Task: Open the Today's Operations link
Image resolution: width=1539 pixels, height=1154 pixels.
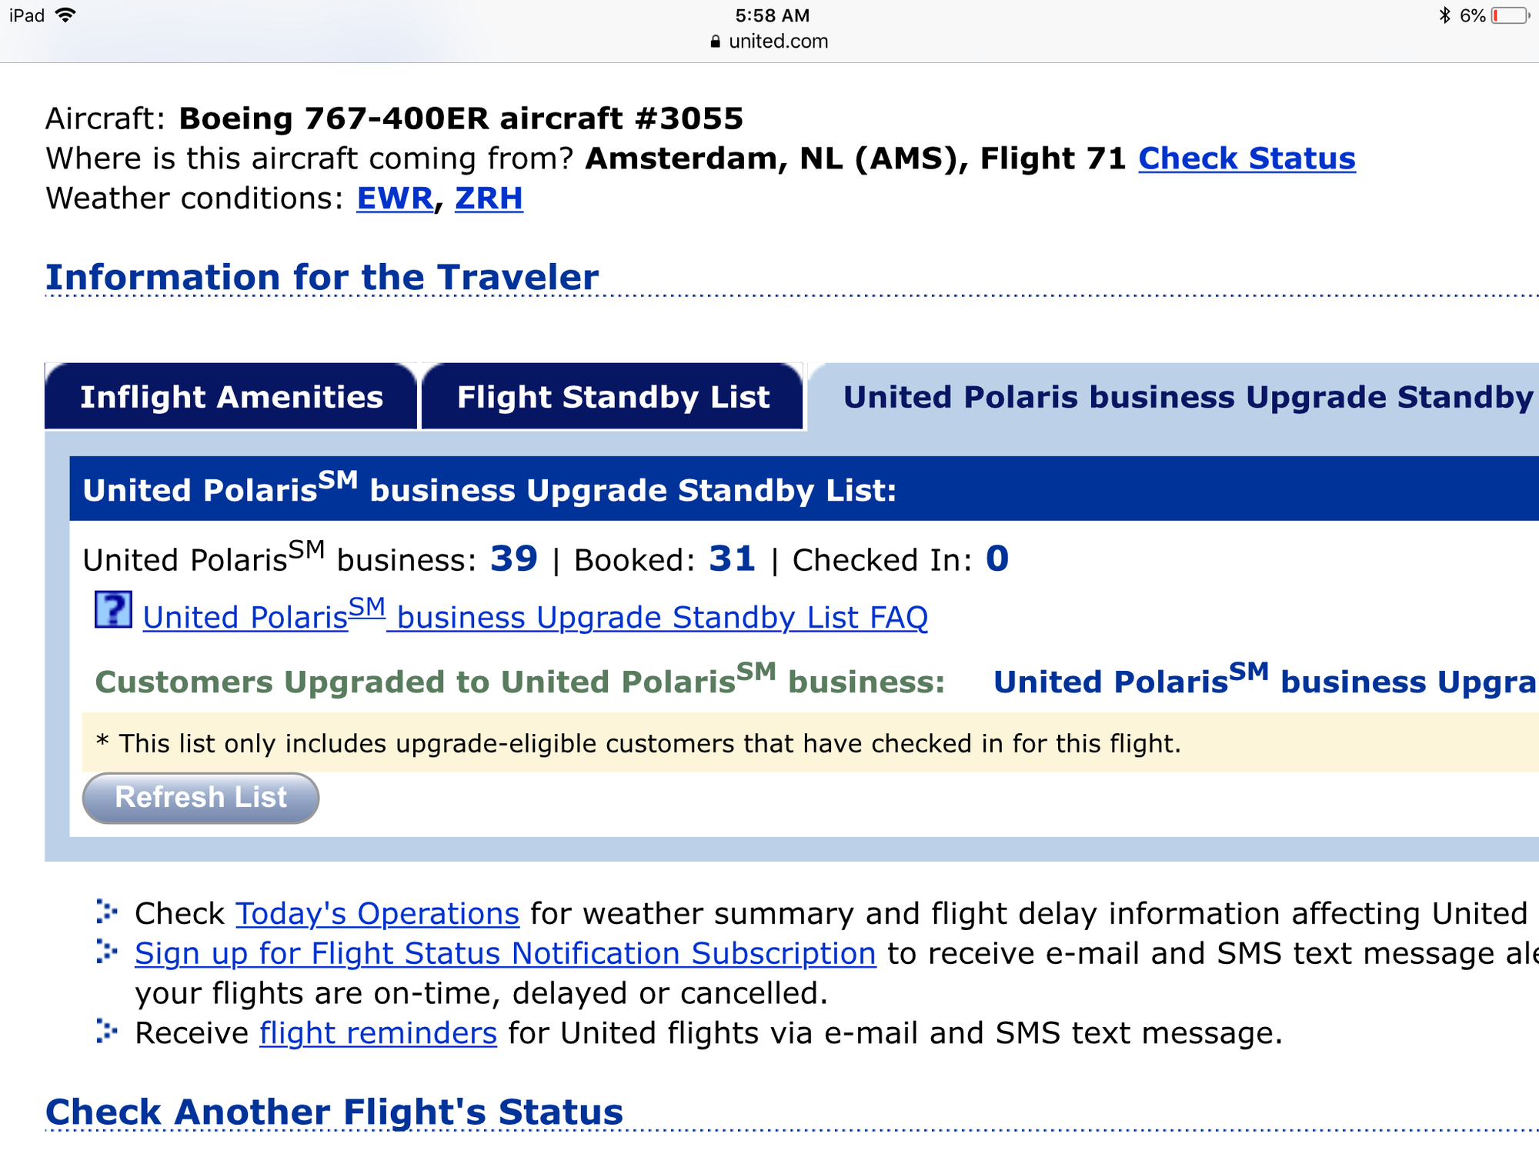Action: (x=377, y=914)
